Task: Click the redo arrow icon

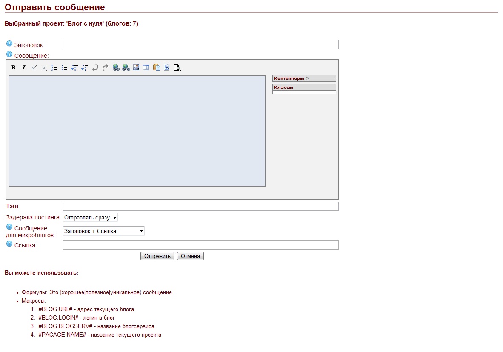Action: click(x=106, y=68)
